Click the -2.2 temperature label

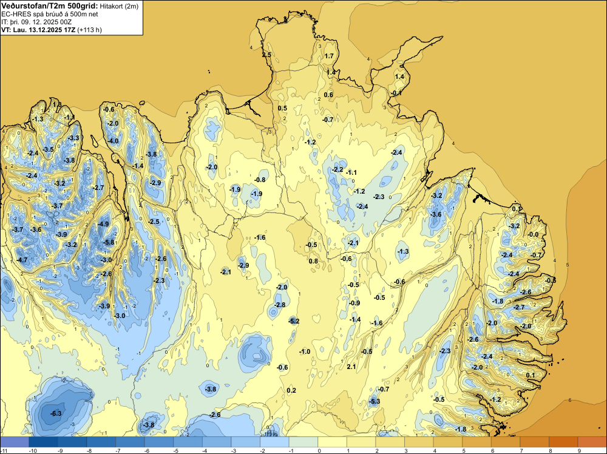coord(338,169)
